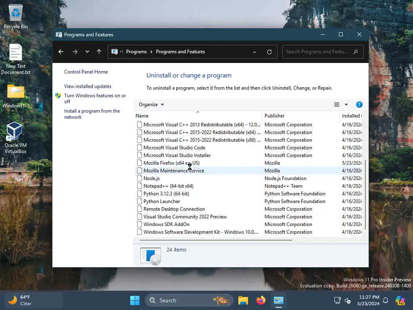Open the blue help button
Image resolution: width=413 pixels, height=310 pixels.
(x=359, y=105)
